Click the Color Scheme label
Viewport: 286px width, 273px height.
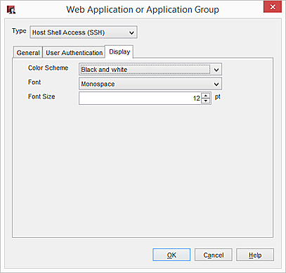pos(48,68)
